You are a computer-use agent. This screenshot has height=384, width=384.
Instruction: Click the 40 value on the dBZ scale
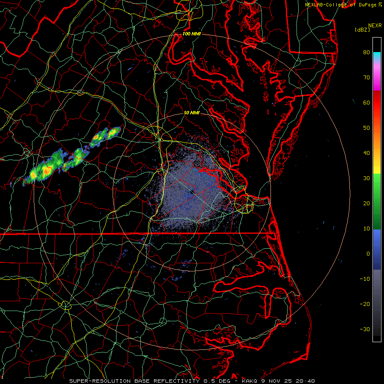click(x=367, y=153)
